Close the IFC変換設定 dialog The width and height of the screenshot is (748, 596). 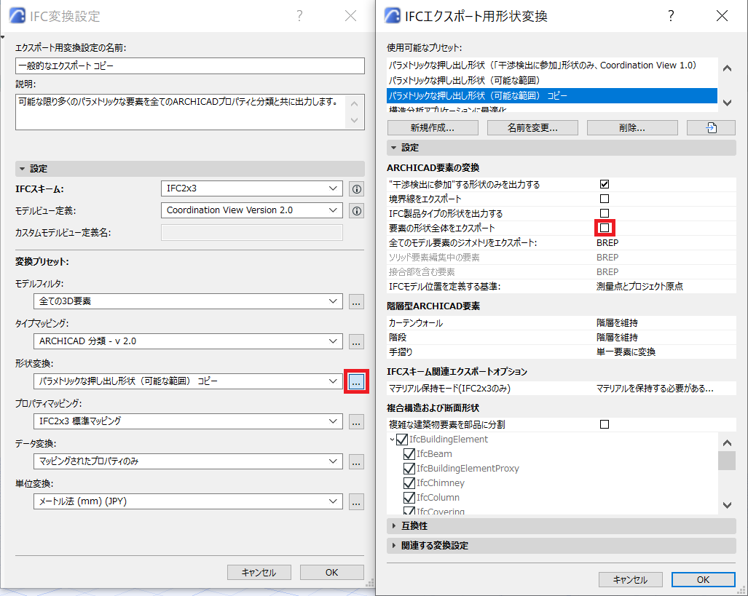350,16
